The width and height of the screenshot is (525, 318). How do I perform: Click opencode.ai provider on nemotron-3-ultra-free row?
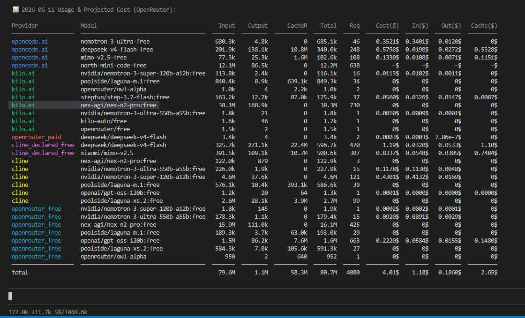click(30, 42)
